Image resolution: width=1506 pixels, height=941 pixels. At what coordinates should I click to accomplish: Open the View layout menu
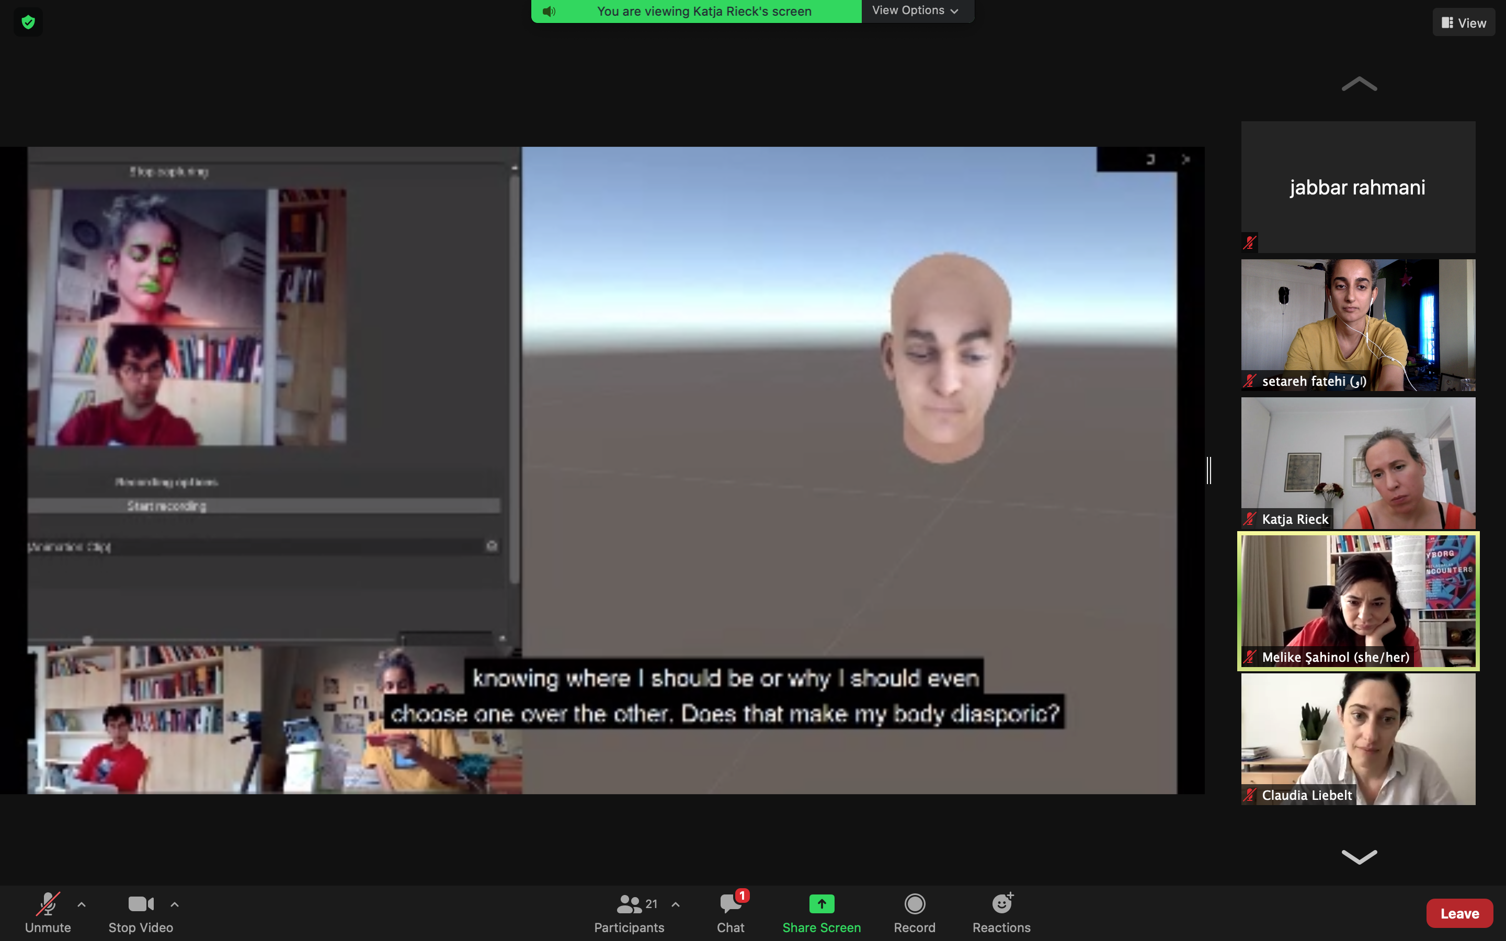click(x=1464, y=22)
